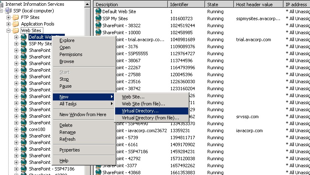
Task: Expand the SharePoint - SSP47186 tree node
Action: [16, 169]
